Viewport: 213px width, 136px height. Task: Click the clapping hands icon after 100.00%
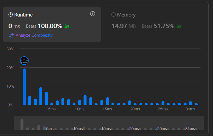[x=66, y=26]
